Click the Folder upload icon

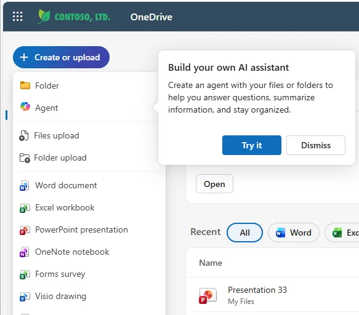(25, 158)
